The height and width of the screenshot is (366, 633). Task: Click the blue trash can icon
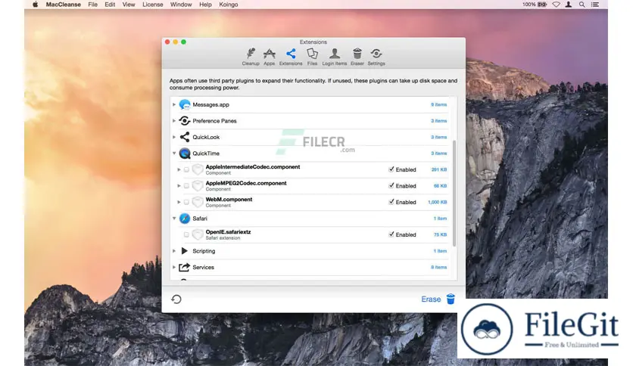(451, 299)
